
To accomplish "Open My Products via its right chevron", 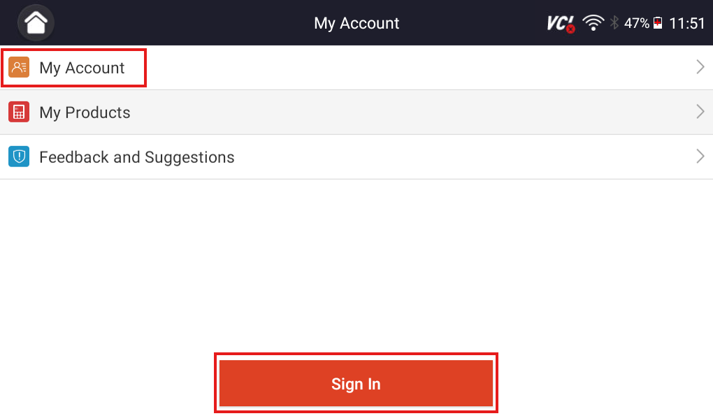I will tap(700, 112).
